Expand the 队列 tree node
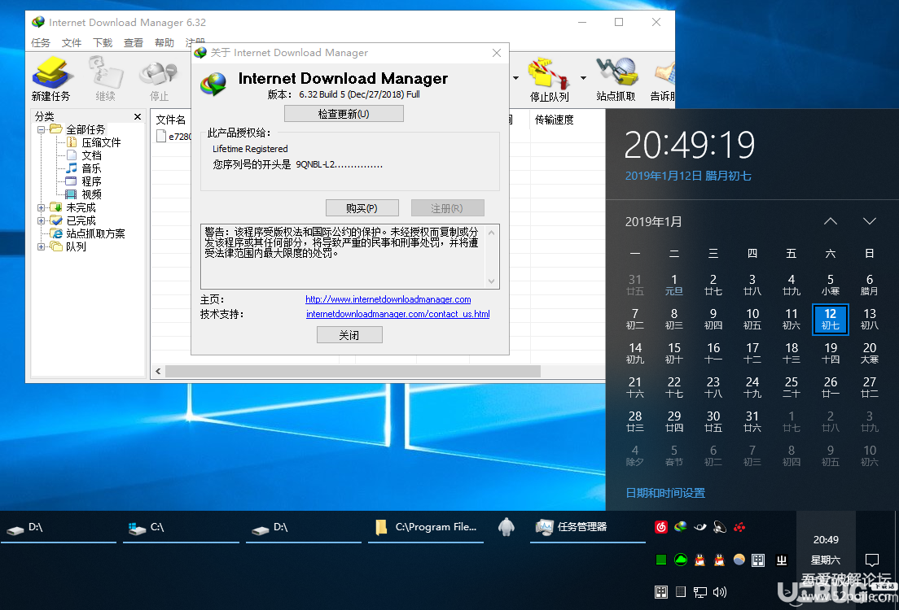The width and height of the screenshot is (899, 610). (42, 247)
